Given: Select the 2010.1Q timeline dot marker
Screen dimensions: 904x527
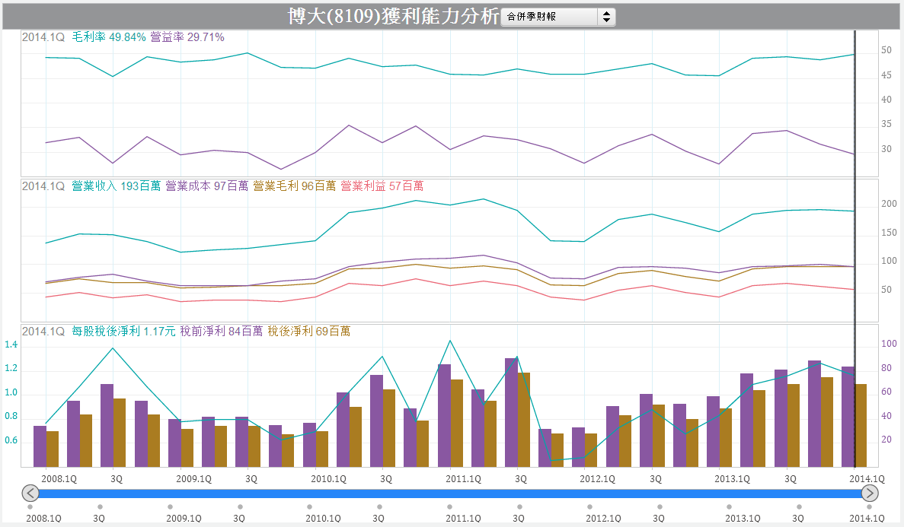Looking at the screenshot, I should (x=310, y=506).
